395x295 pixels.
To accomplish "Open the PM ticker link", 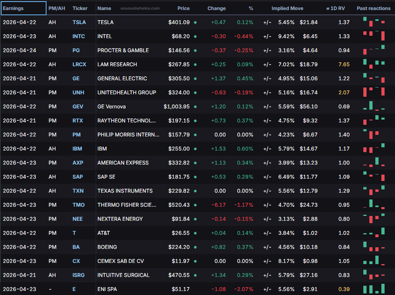I will click(77, 134).
